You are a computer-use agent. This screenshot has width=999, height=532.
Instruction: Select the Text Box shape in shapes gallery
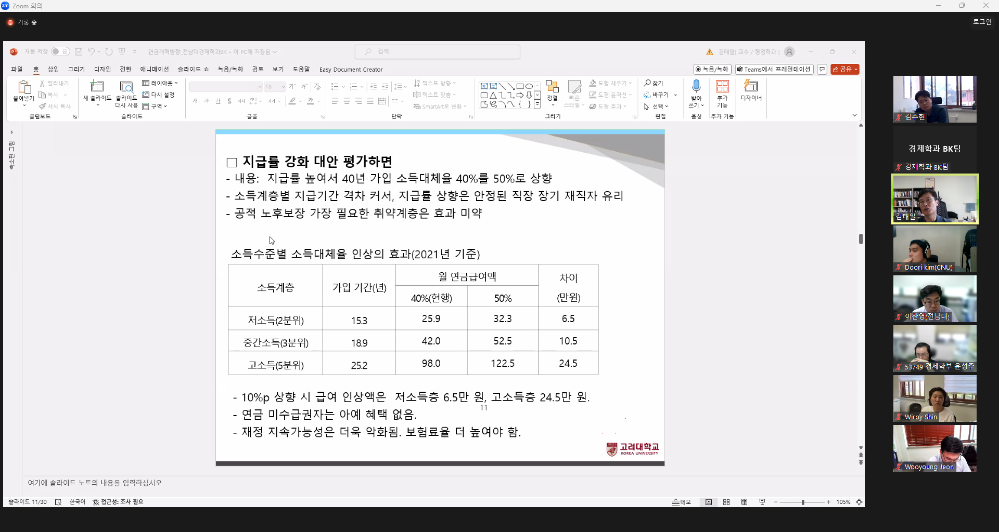484,86
